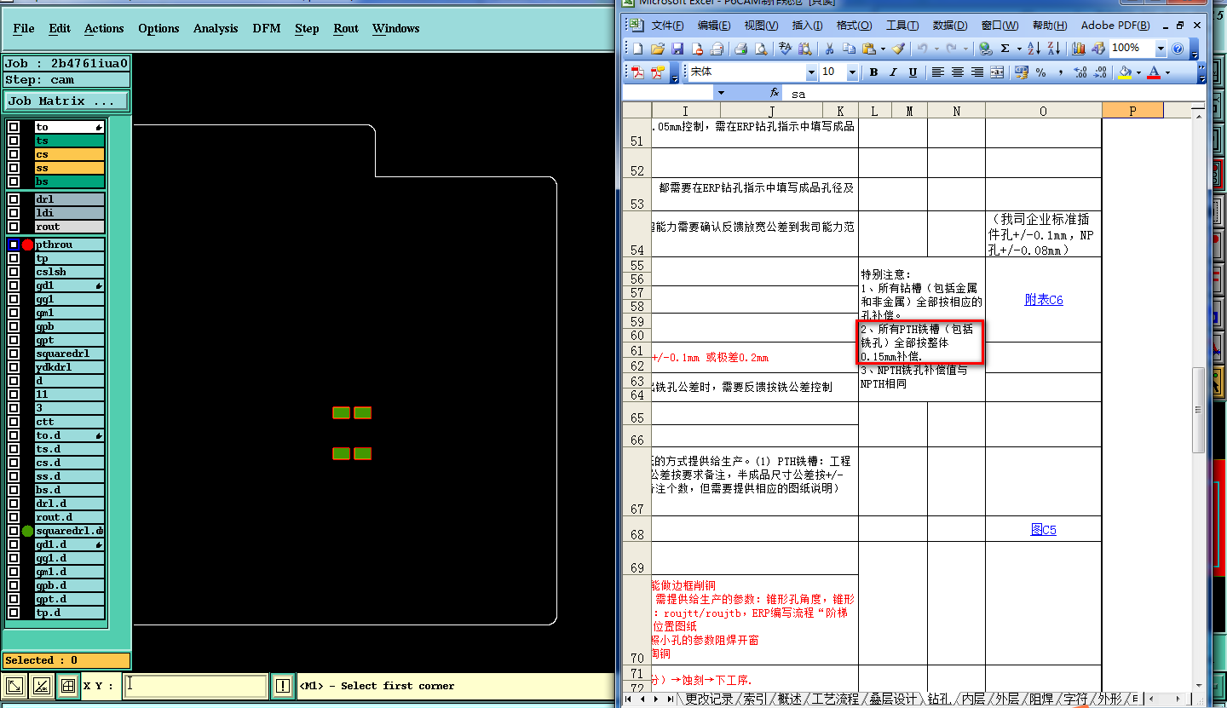Toggle Bold formatting in Excel
This screenshot has width=1227, height=708.
click(x=873, y=72)
